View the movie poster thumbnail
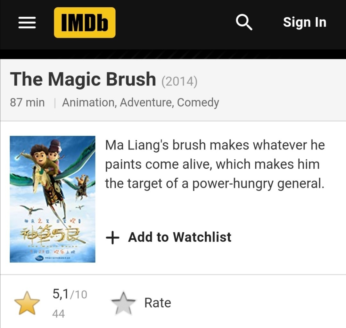The image size is (346, 328). pyautogui.click(x=53, y=199)
